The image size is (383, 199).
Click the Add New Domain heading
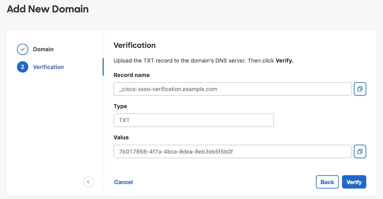tap(48, 9)
